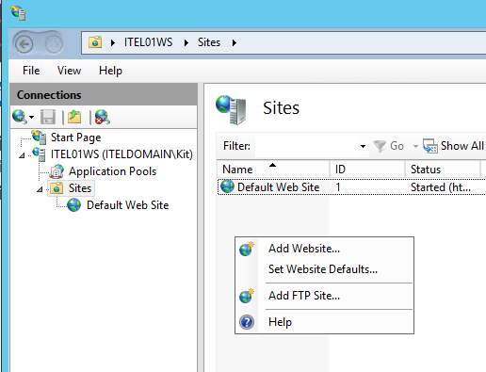Click the Add FTP Site globe icon
486x372 pixels.
click(x=247, y=296)
